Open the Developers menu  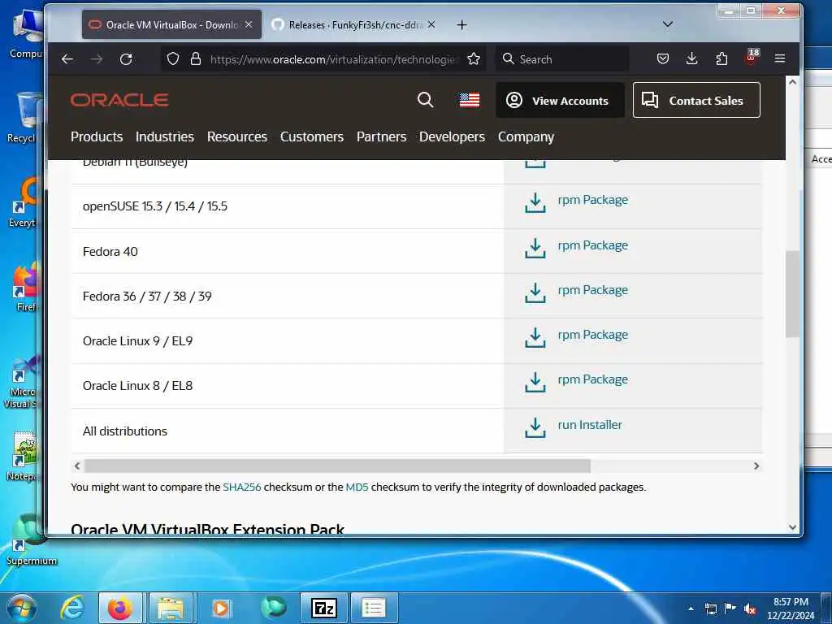452,136
